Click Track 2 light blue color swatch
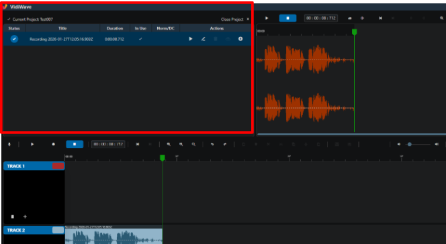This screenshot has height=244, width=446. coord(58,230)
